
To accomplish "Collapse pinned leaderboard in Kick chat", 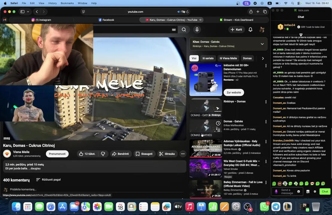I will 301,35.
